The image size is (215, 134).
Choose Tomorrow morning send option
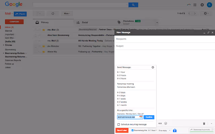[125, 84]
